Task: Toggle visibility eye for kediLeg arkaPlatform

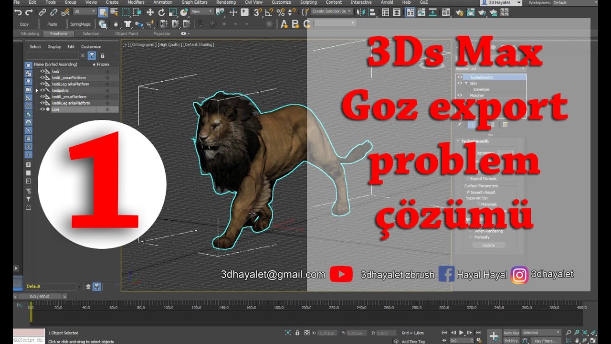Action: coord(42,84)
